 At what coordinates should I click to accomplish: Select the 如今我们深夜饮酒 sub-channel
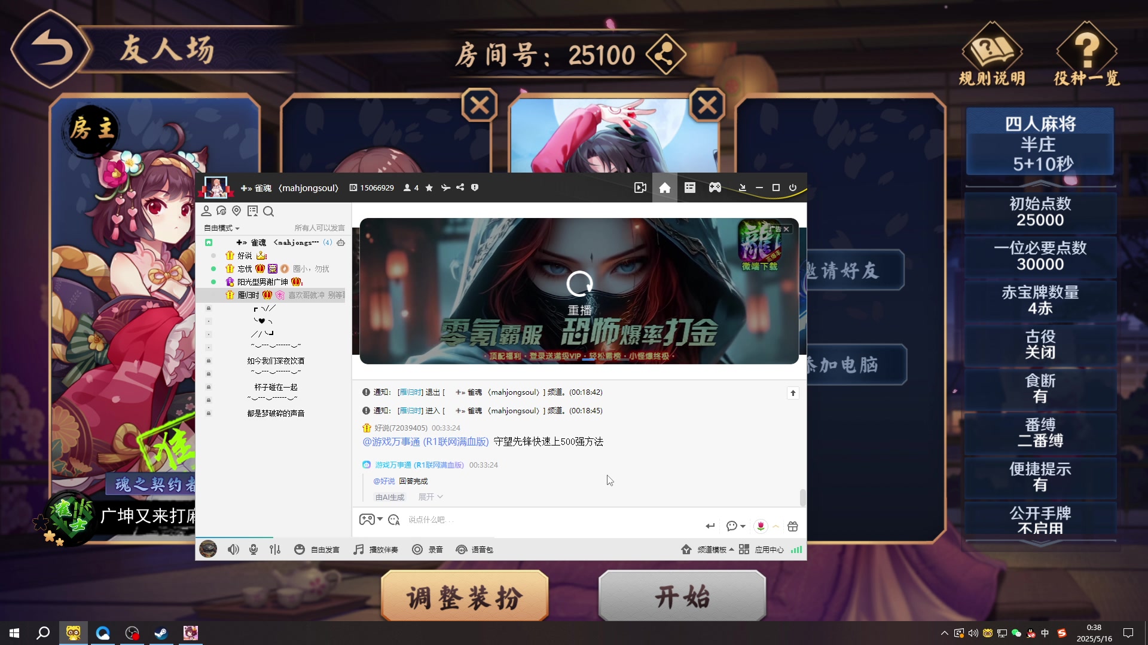click(x=276, y=361)
